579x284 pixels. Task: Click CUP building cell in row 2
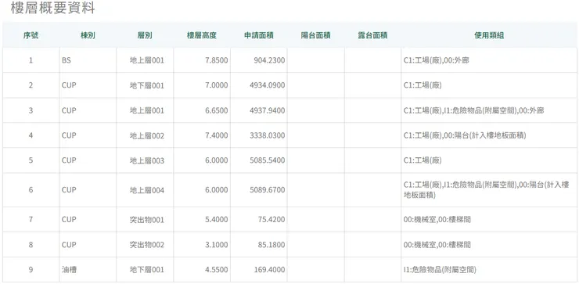point(88,85)
